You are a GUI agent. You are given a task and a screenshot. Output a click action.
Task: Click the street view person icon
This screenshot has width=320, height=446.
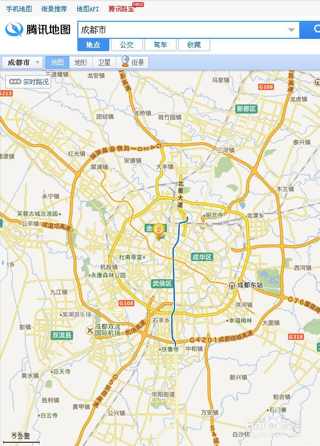125,61
